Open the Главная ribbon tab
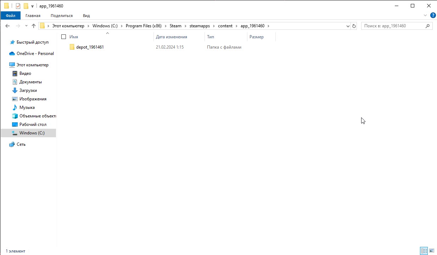This screenshot has height=255, width=437. 33,16
